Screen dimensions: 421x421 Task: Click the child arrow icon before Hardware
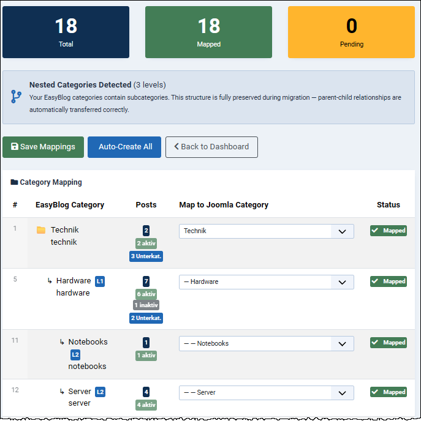50,281
